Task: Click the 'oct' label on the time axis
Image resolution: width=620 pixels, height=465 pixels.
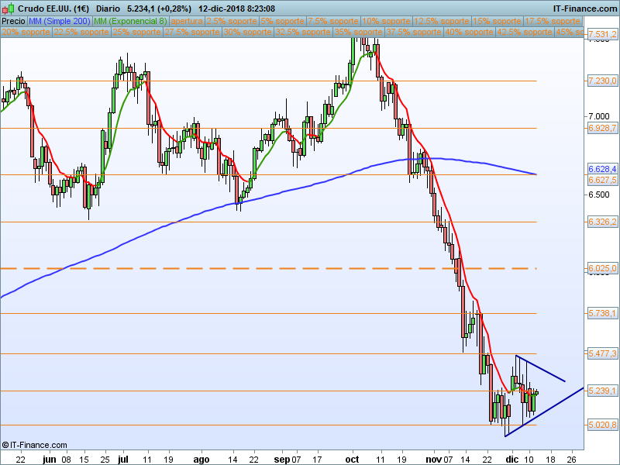Action: [x=353, y=459]
